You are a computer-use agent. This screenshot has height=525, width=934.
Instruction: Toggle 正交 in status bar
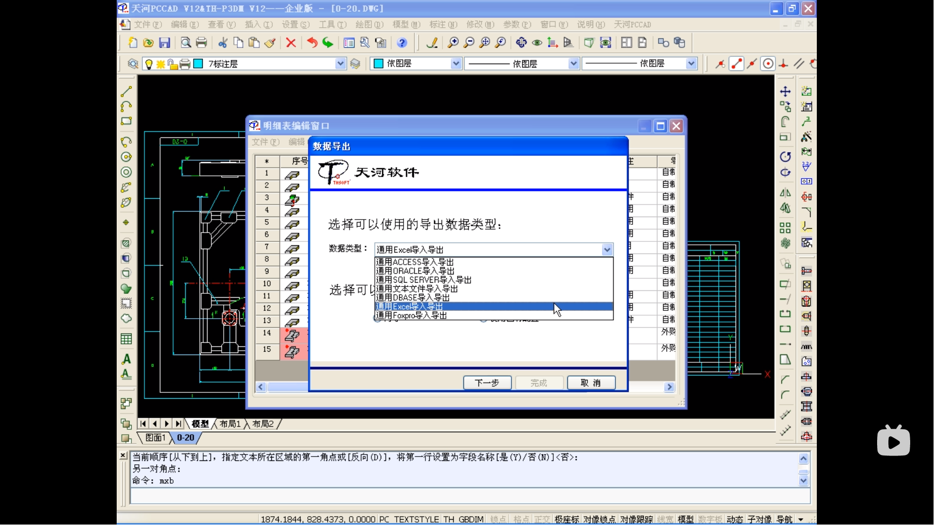pos(542,519)
